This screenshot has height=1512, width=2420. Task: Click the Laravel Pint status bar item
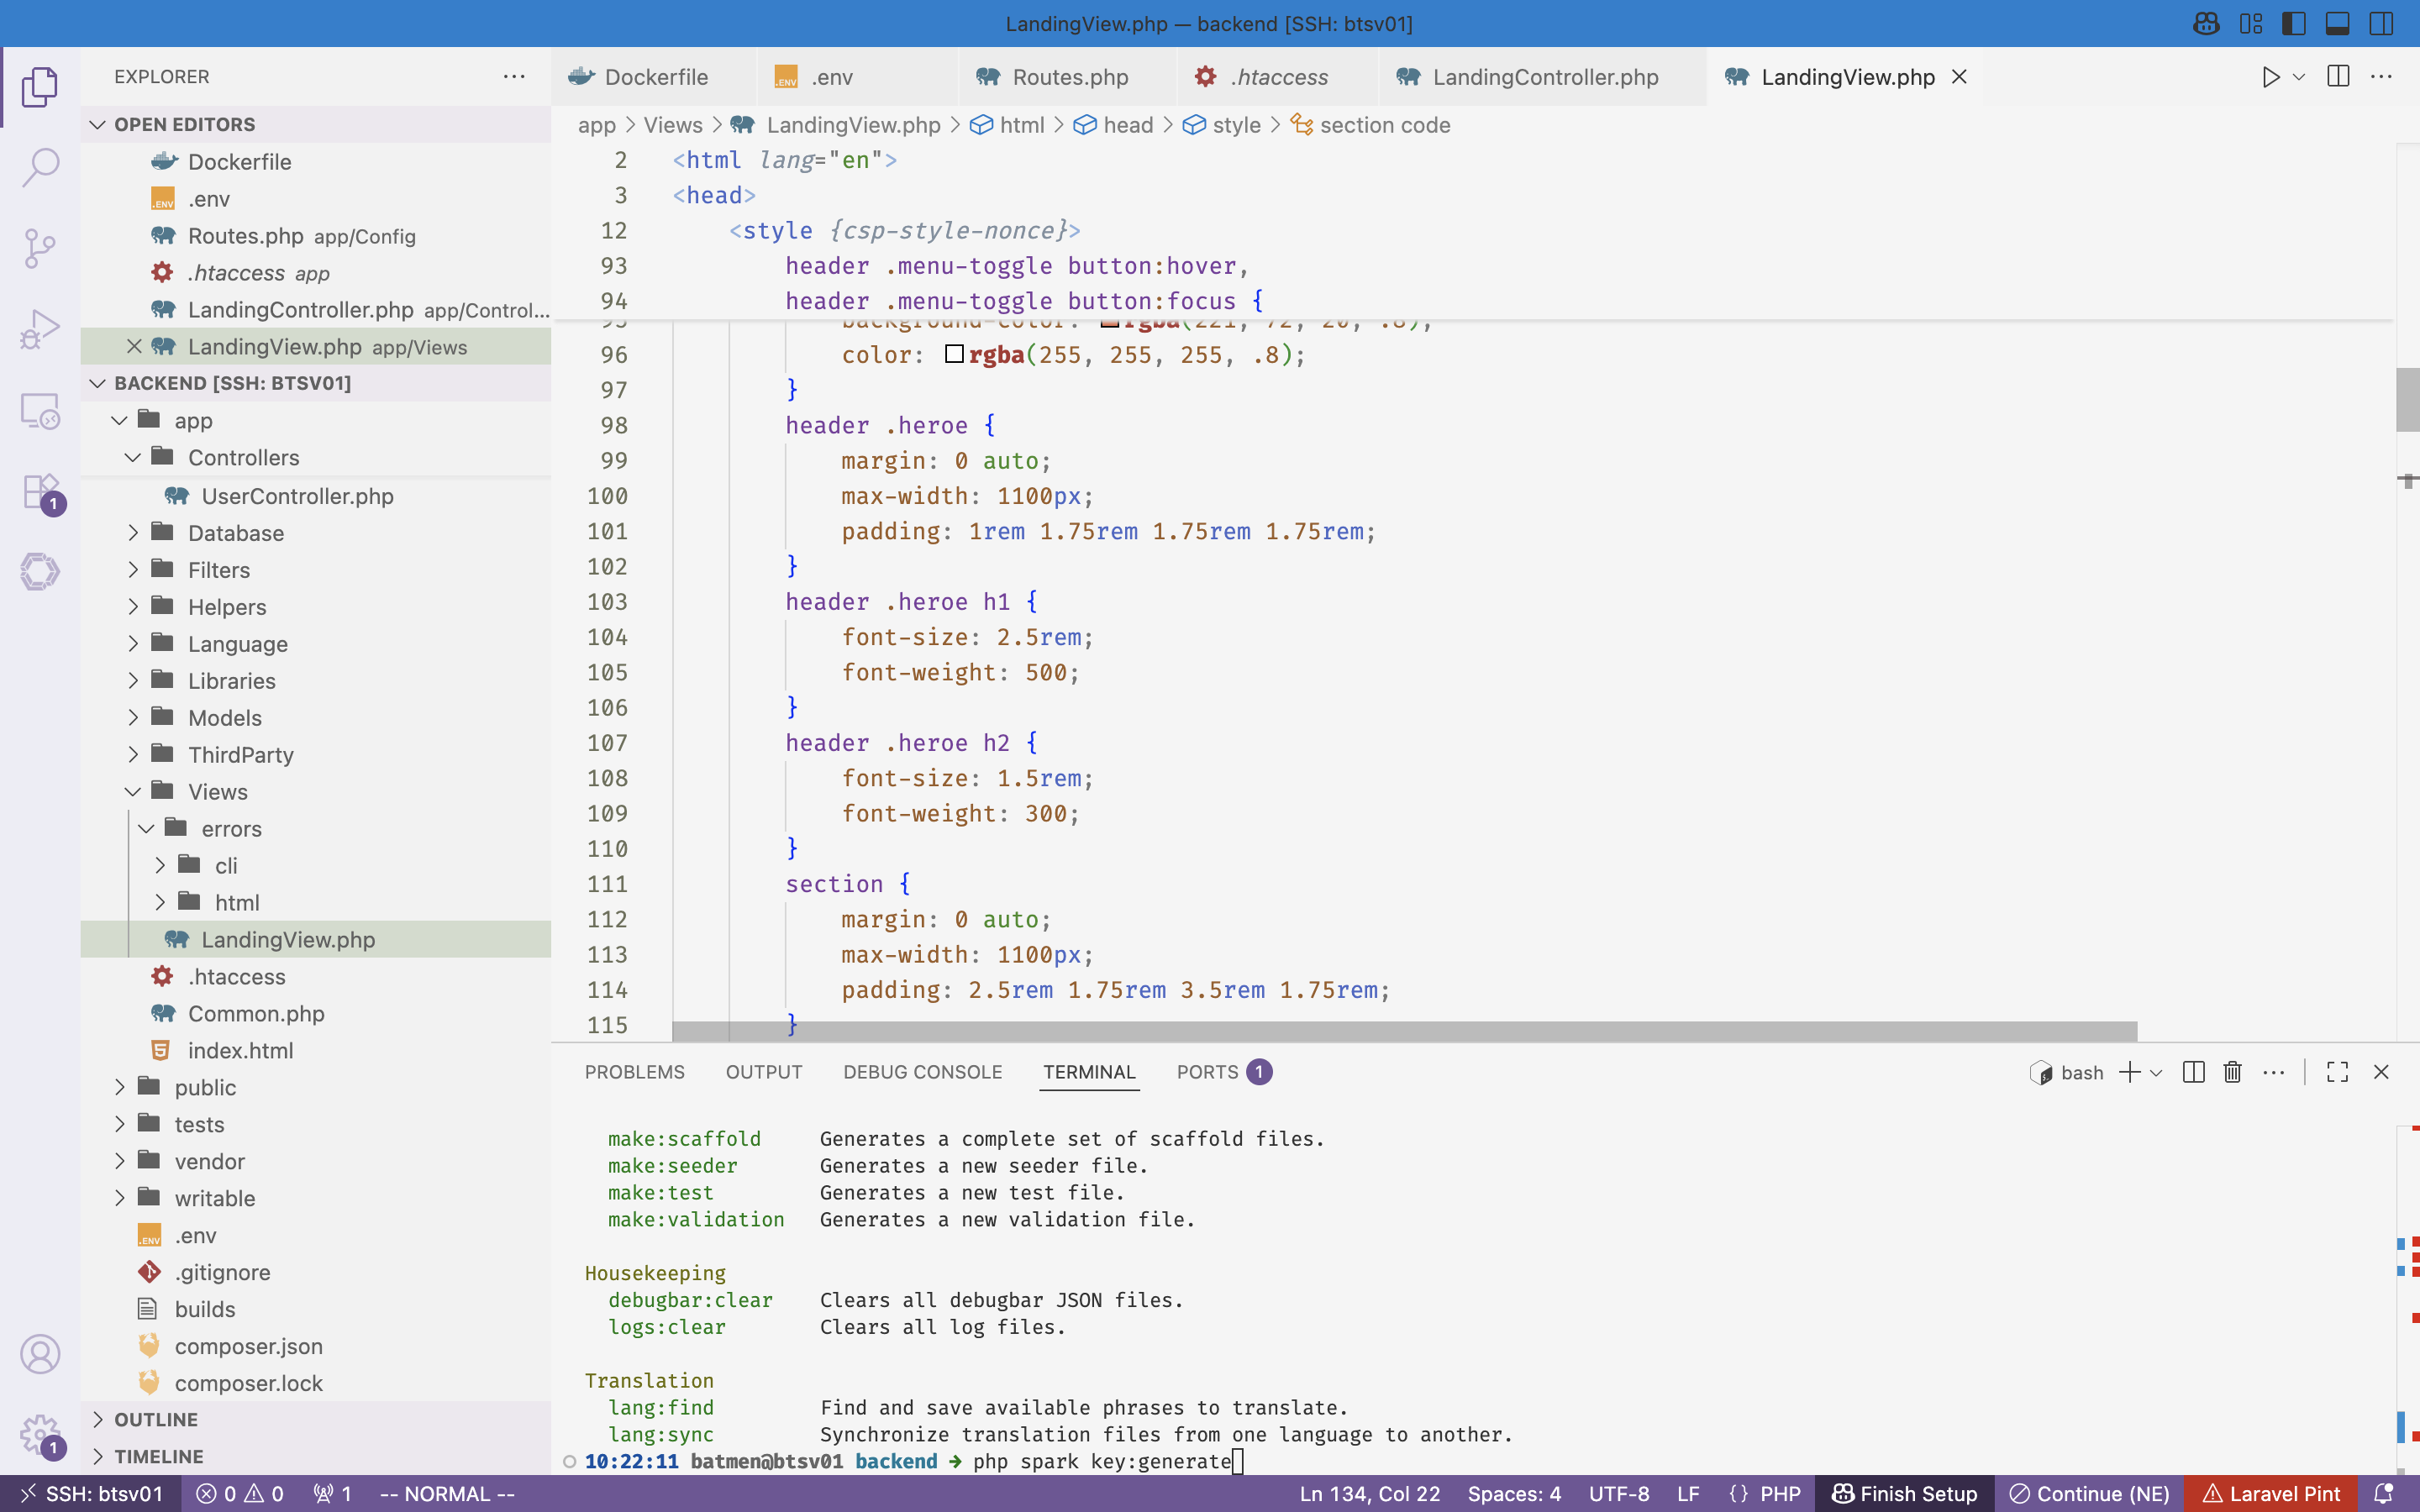click(2271, 1494)
